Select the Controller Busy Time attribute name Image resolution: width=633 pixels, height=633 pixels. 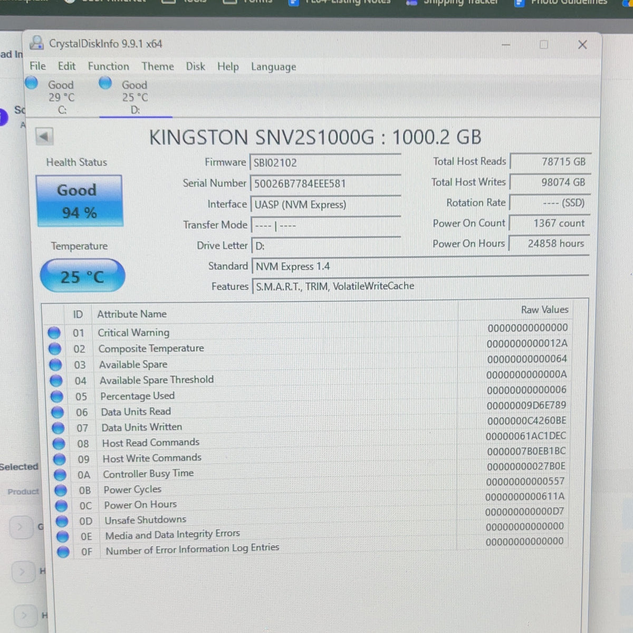[148, 473]
